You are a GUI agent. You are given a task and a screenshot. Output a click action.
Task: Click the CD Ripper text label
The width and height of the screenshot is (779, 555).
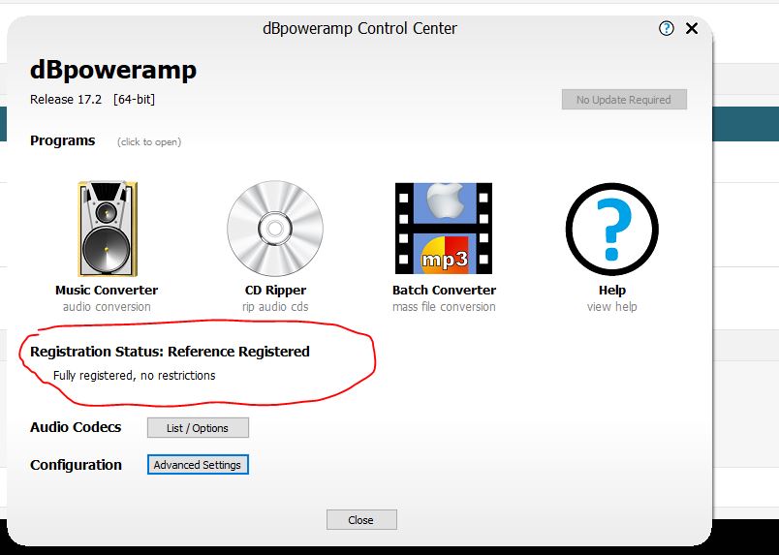tap(275, 290)
